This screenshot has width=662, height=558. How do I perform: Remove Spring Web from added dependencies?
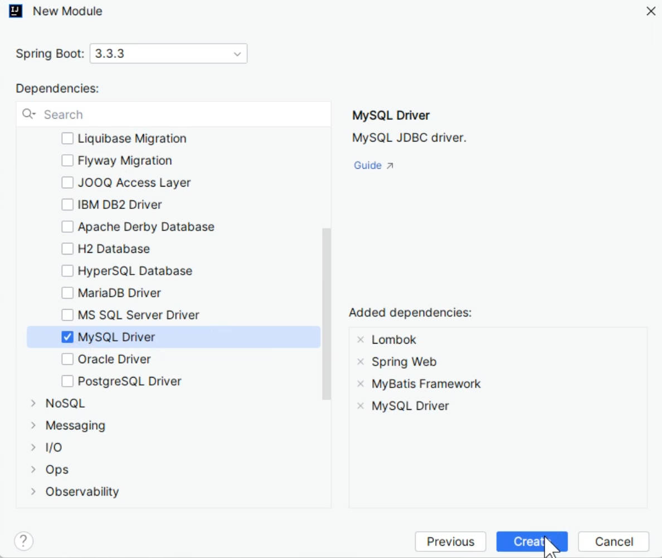360,362
